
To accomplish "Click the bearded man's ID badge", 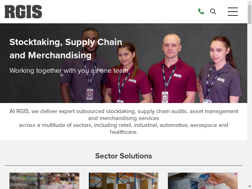I will coord(90,94).
